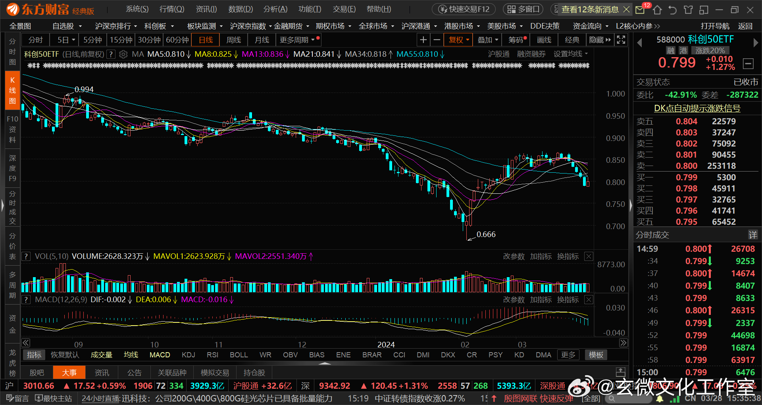Click 模板 button
Screen dimensions: 762x405
click(596, 355)
